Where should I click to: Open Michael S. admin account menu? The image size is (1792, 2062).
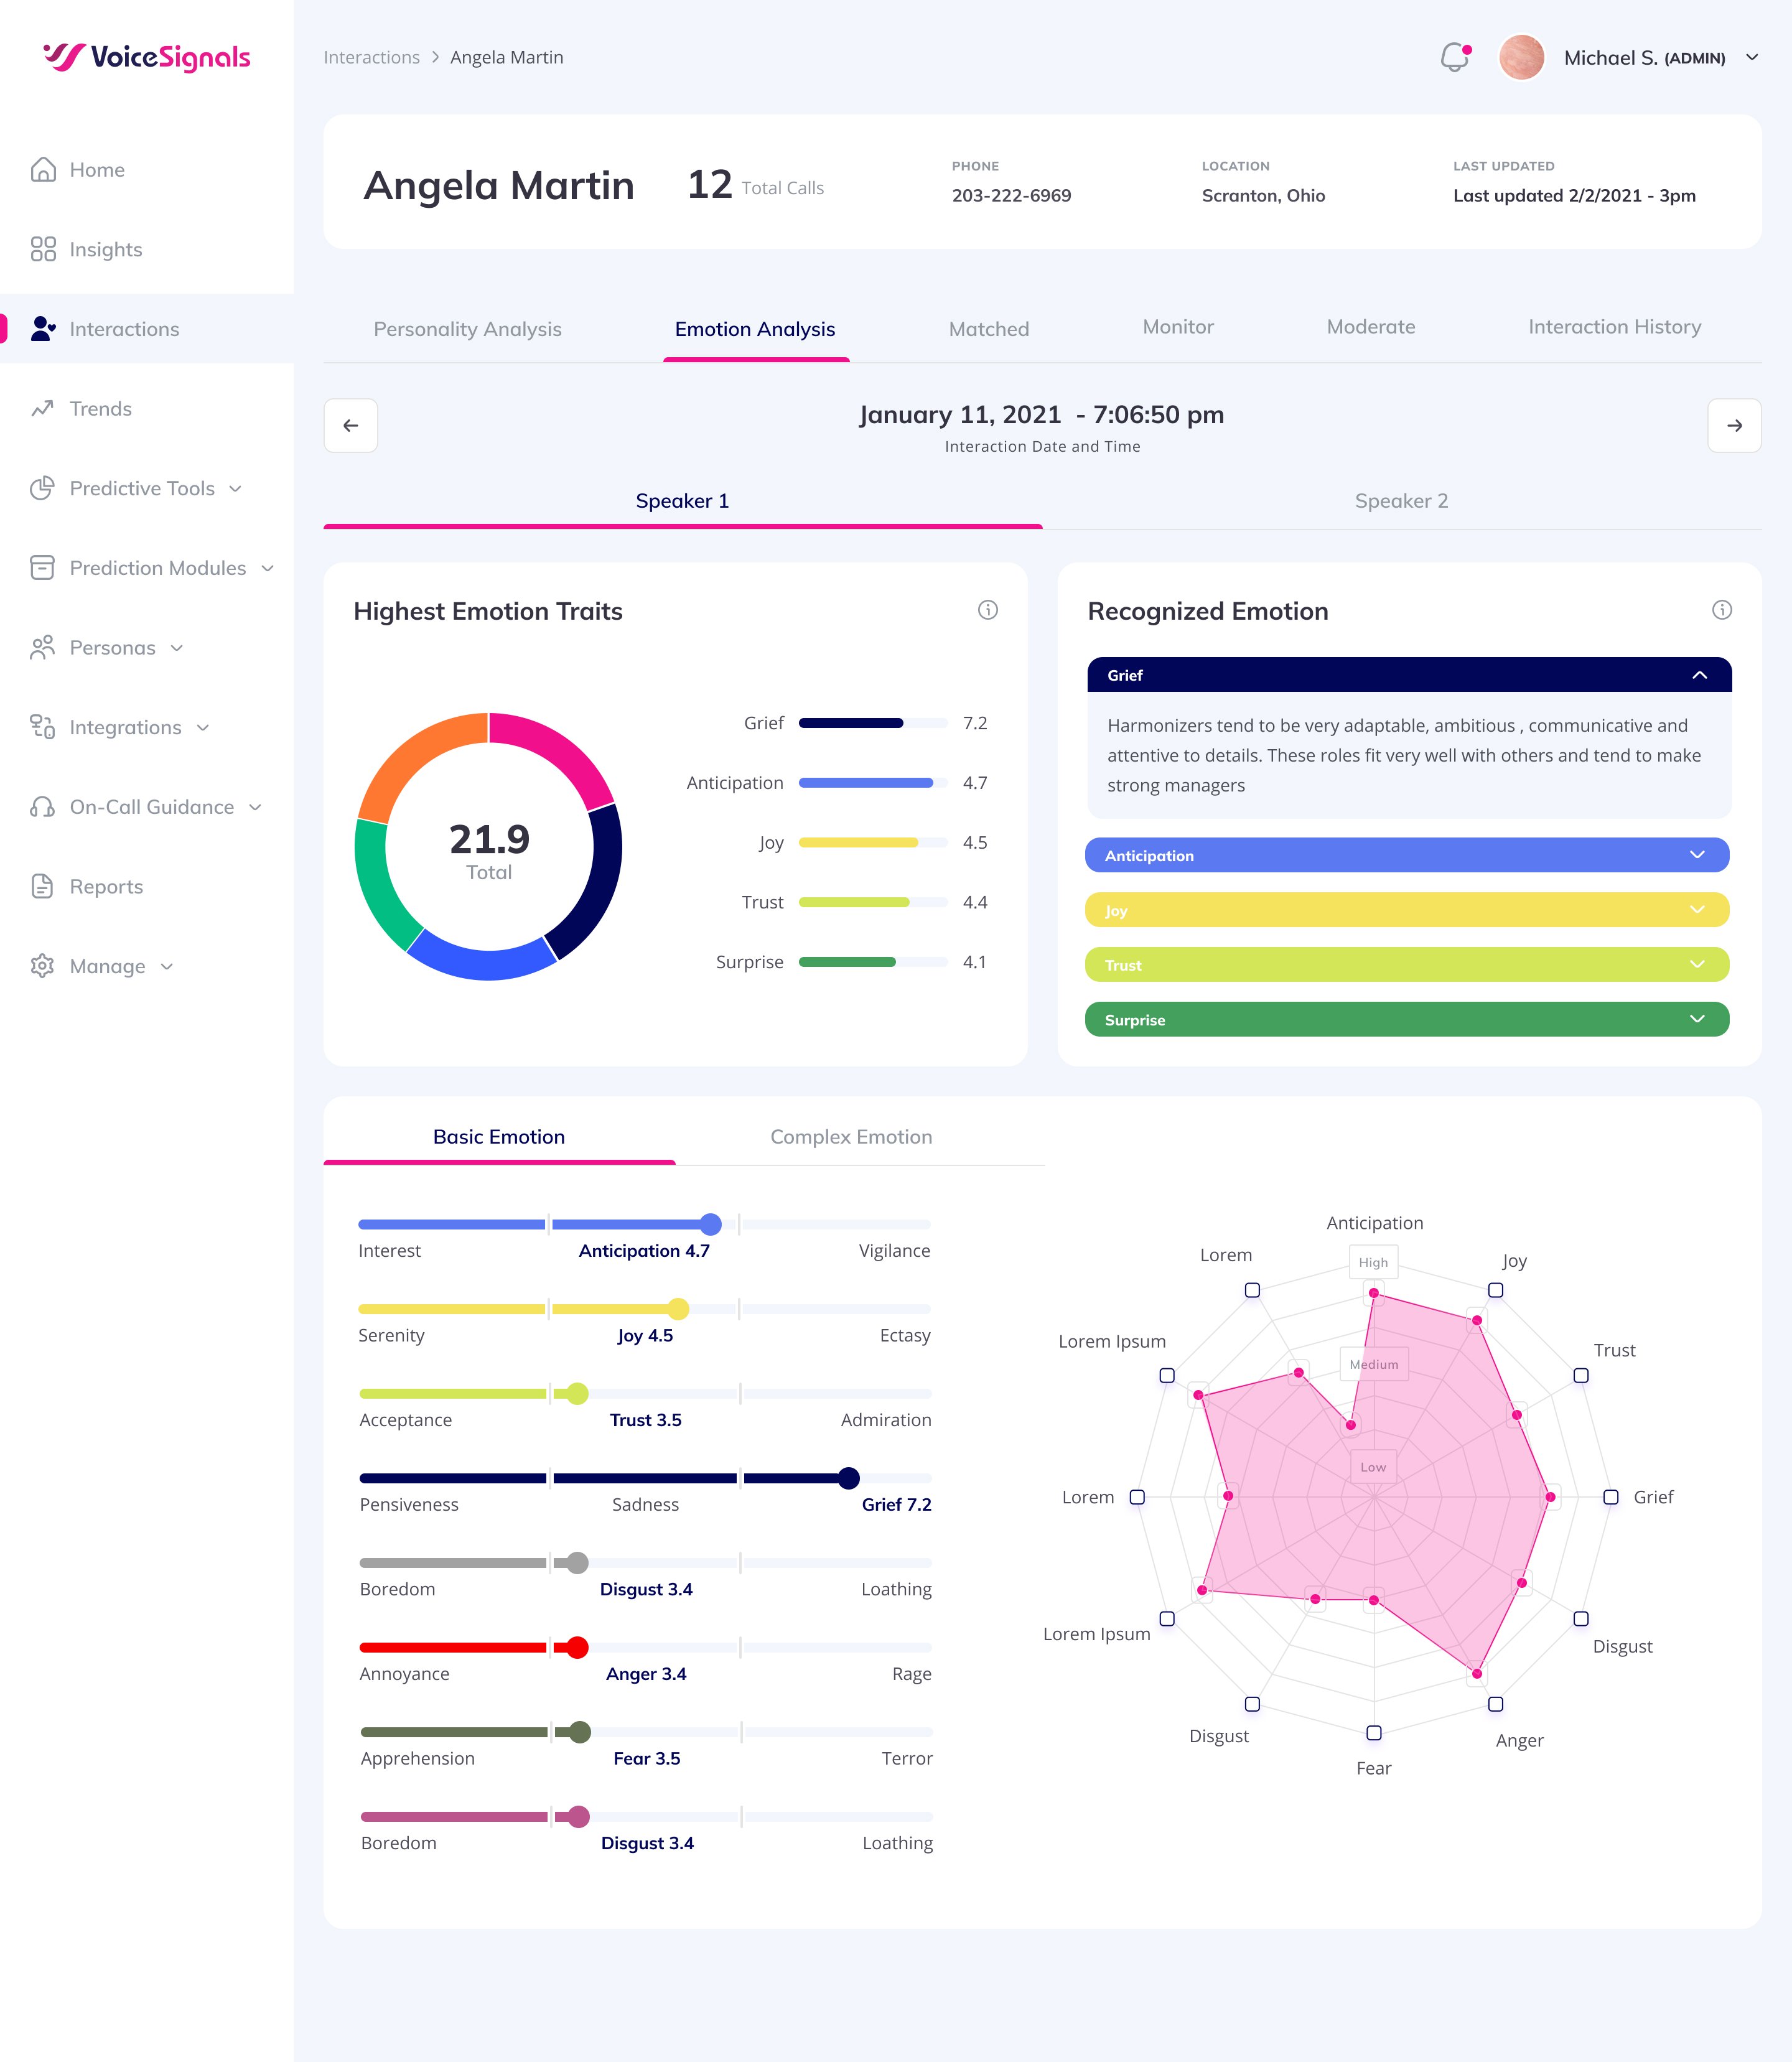1751,58
